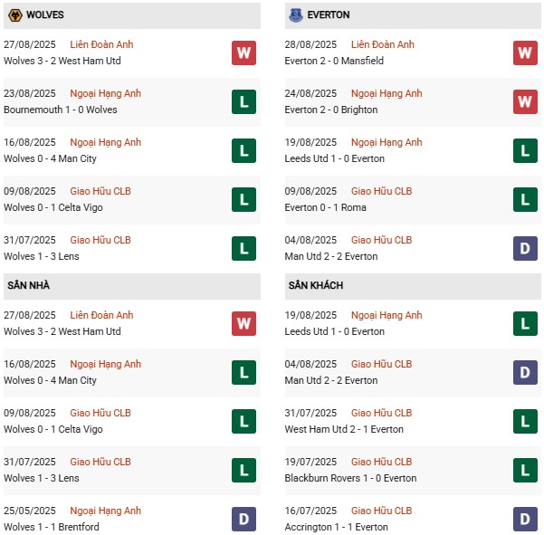Image resolution: width=544 pixels, height=535 pixels.
Task: Follow the Ngoại Hạng Anh link dated 24/08/2025
Action: [387, 93]
